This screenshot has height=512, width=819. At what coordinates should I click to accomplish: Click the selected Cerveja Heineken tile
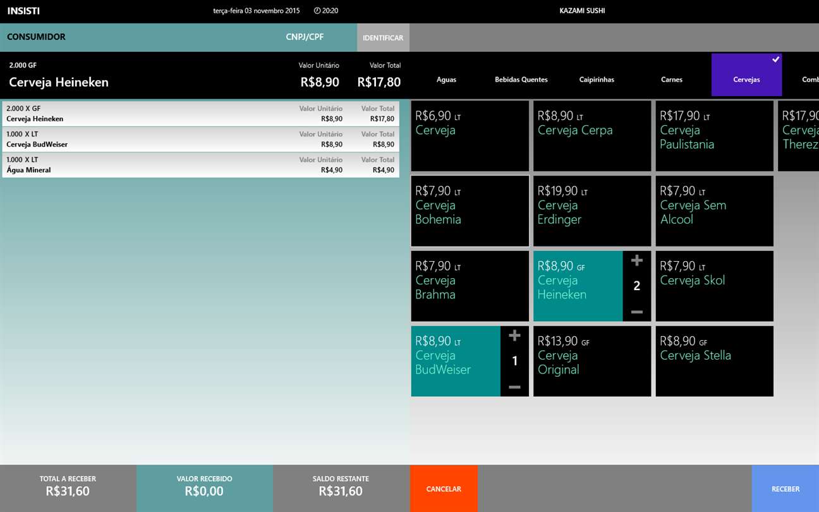click(x=578, y=286)
